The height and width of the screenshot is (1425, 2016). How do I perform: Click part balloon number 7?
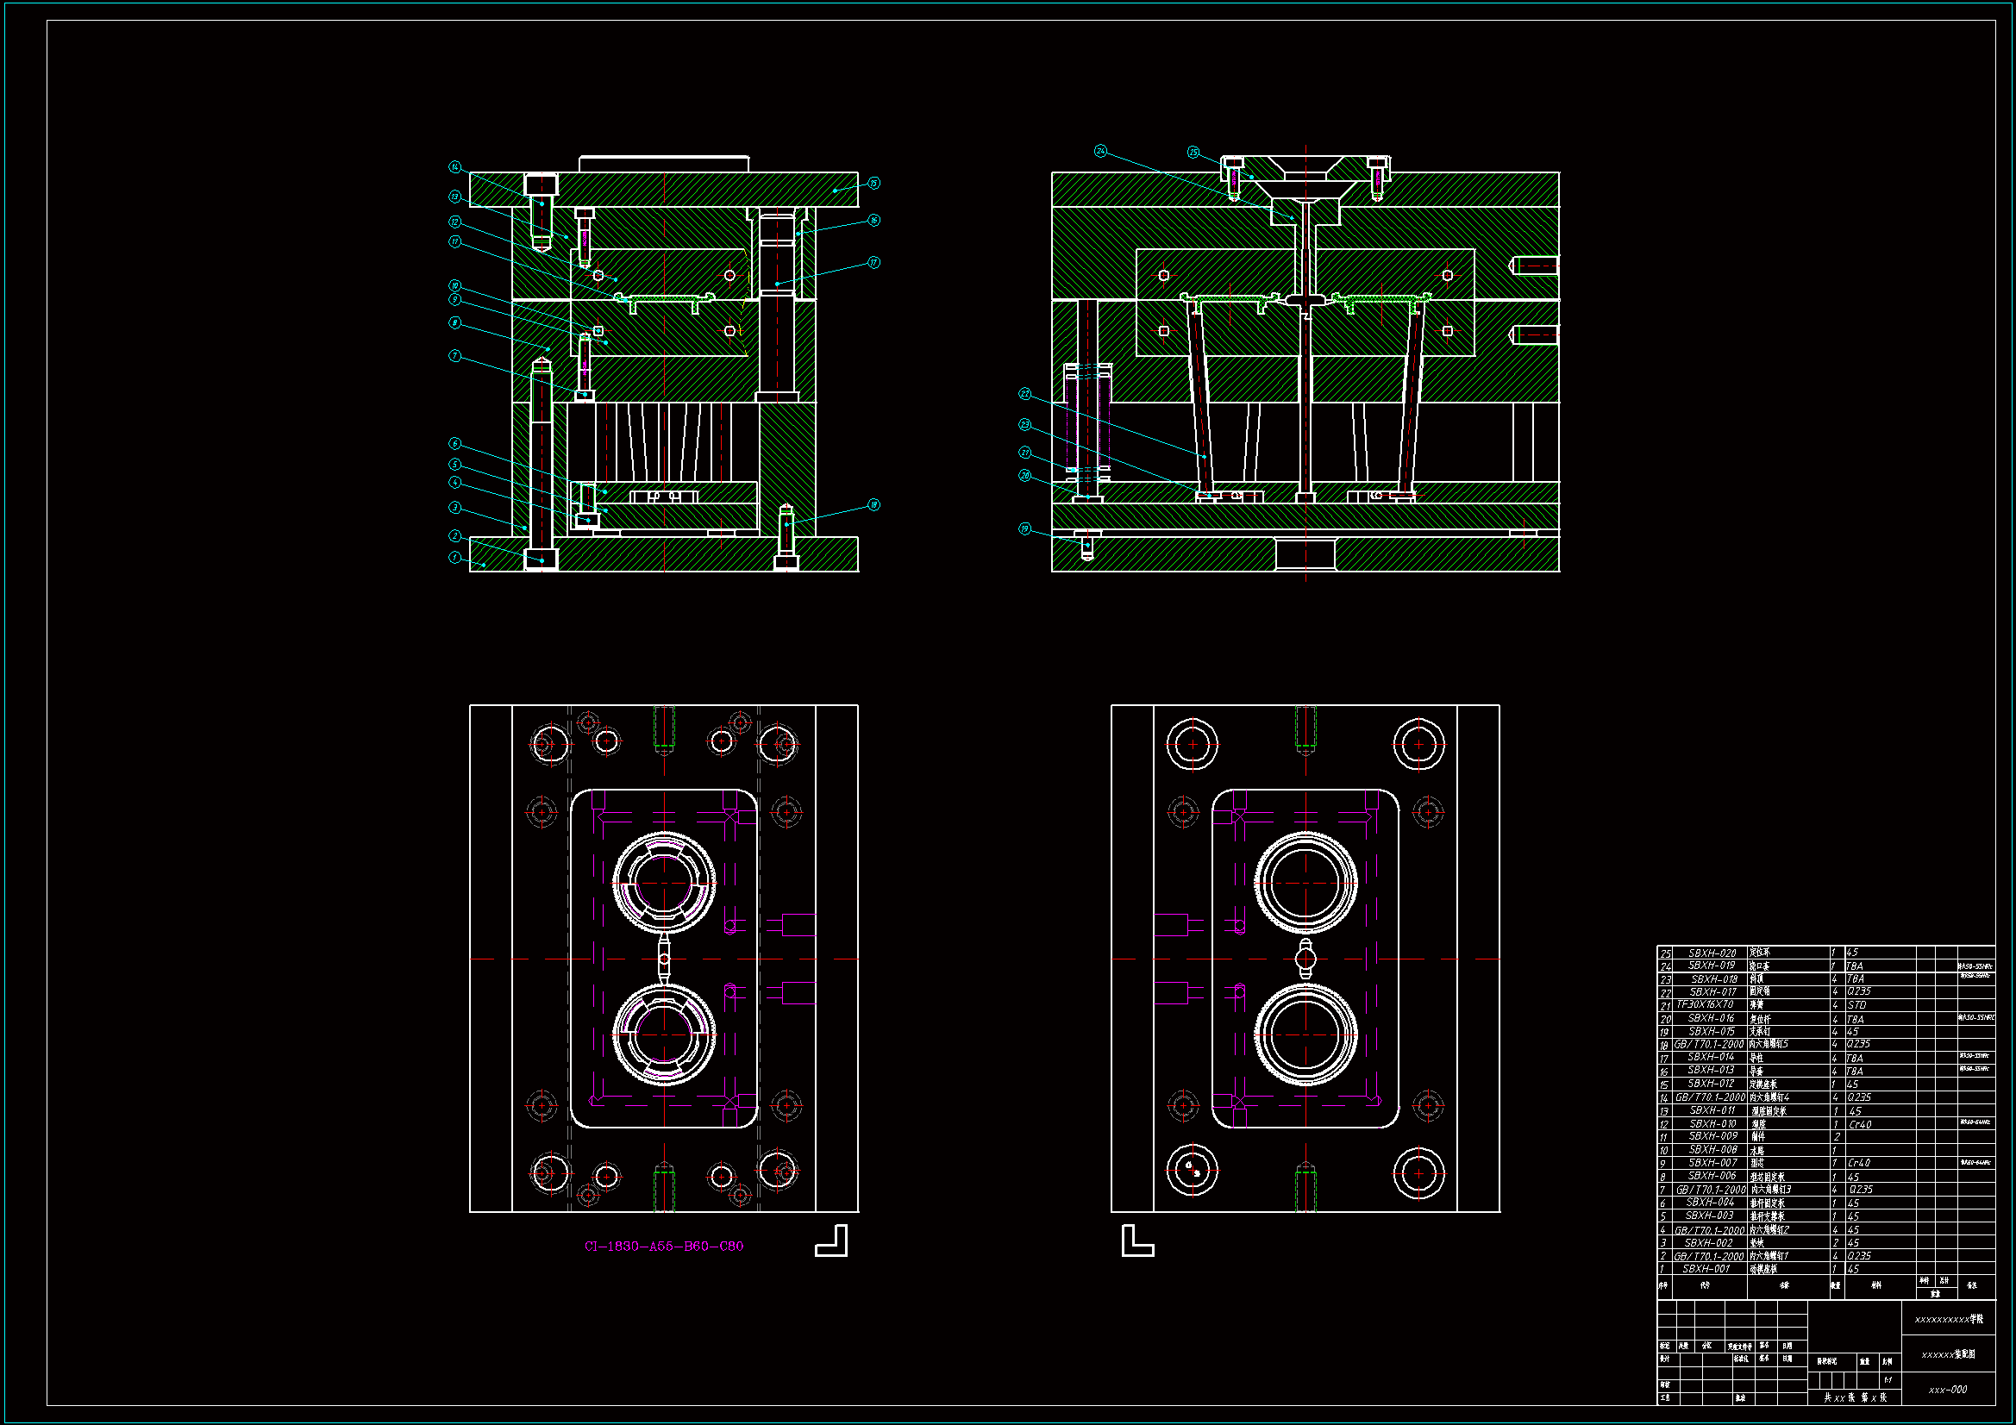tap(454, 355)
